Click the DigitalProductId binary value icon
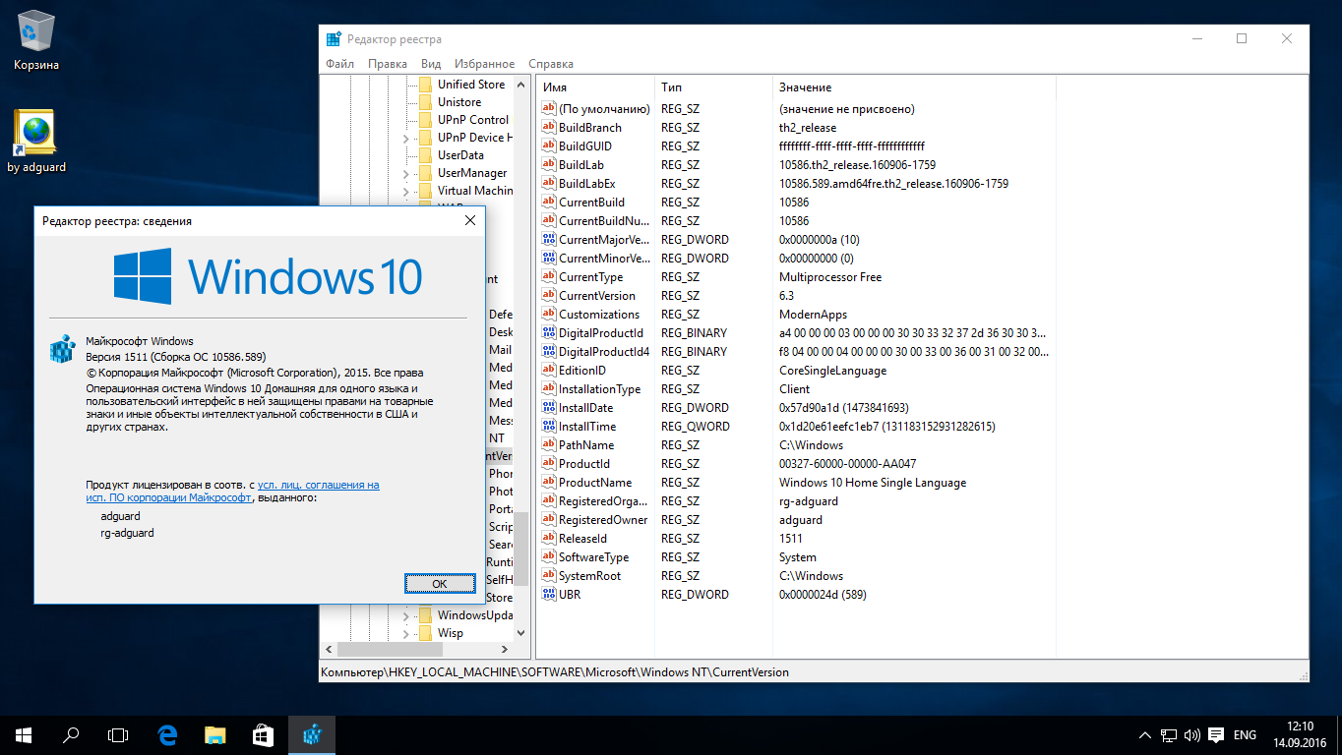 point(549,333)
